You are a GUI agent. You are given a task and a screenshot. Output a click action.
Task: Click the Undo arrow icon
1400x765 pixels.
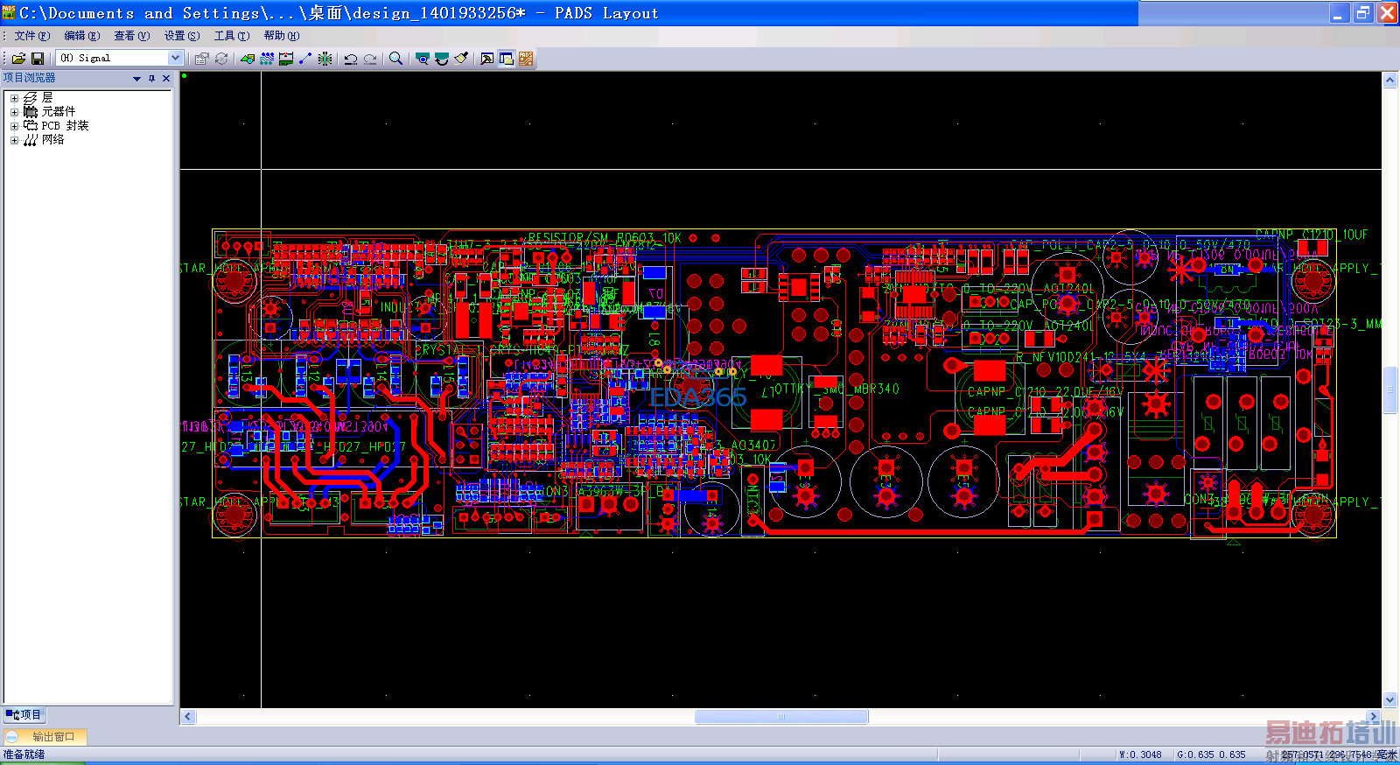351,59
